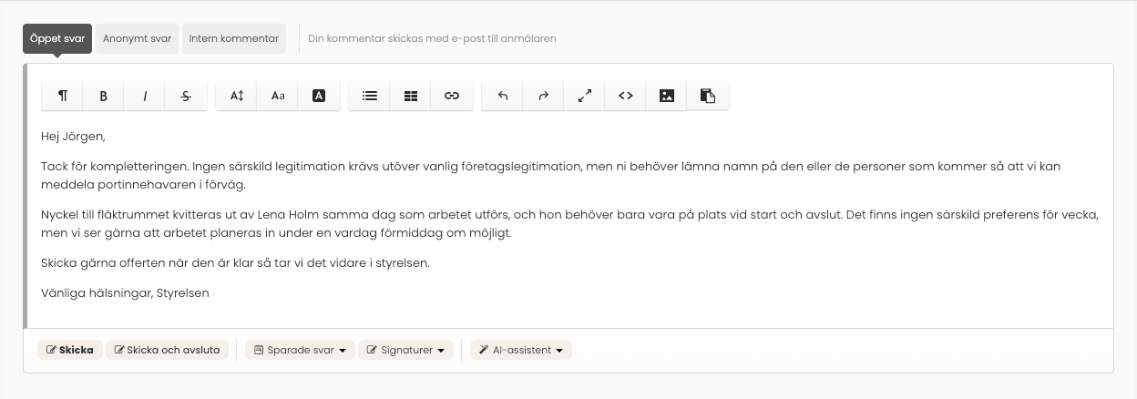
Task: Toggle bold formatting
Action: click(x=104, y=96)
